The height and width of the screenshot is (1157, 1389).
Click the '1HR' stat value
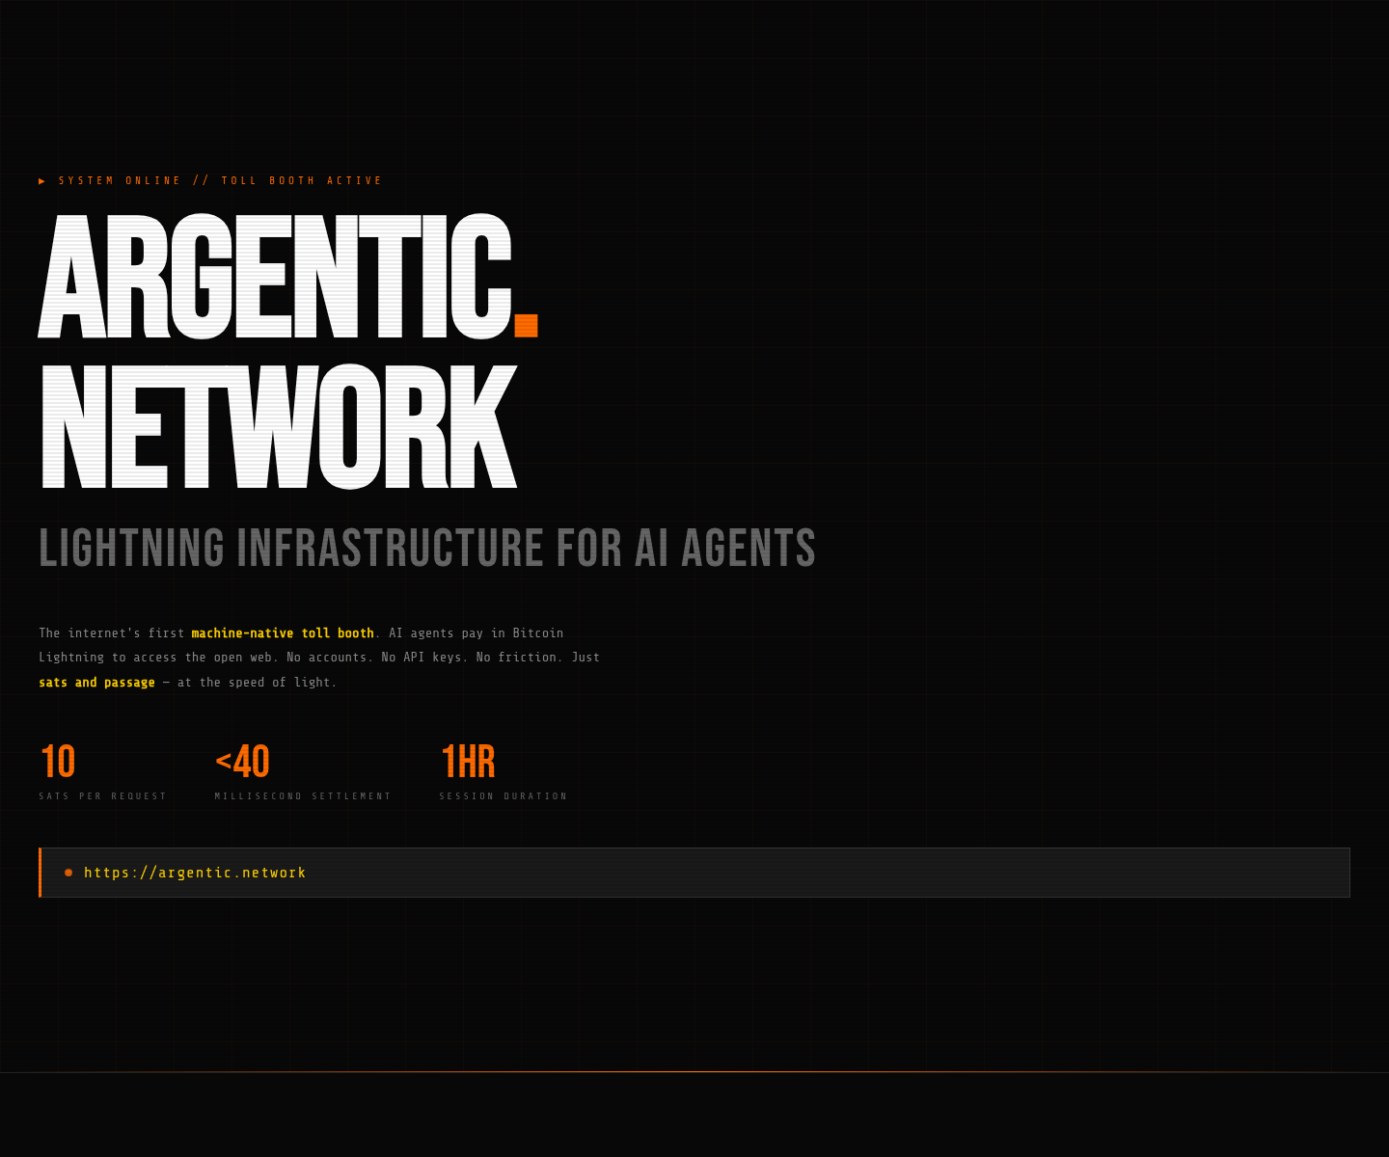pyautogui.click(x=468, y=762)
